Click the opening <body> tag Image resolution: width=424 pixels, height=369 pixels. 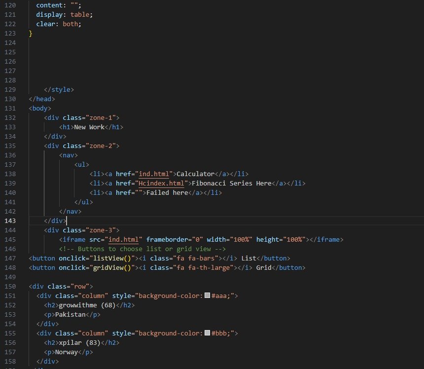(40, 108)
